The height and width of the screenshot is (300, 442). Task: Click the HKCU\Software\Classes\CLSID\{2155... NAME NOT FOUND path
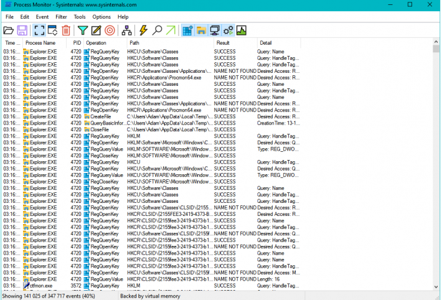coord(170,207)
